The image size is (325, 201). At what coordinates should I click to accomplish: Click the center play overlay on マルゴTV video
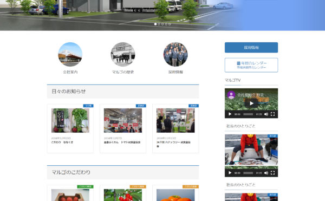(x=251, y=103)
